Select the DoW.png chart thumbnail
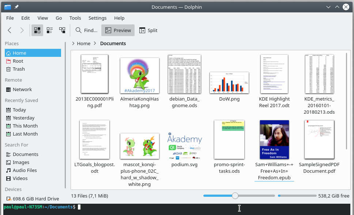The height and width of the screenshot is (215, 354). click(229, 82)
